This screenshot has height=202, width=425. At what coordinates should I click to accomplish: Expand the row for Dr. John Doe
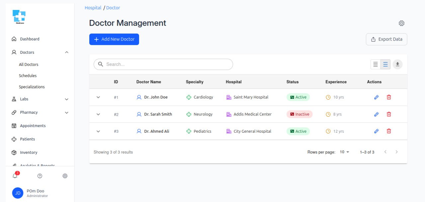(x=98, y=97)
